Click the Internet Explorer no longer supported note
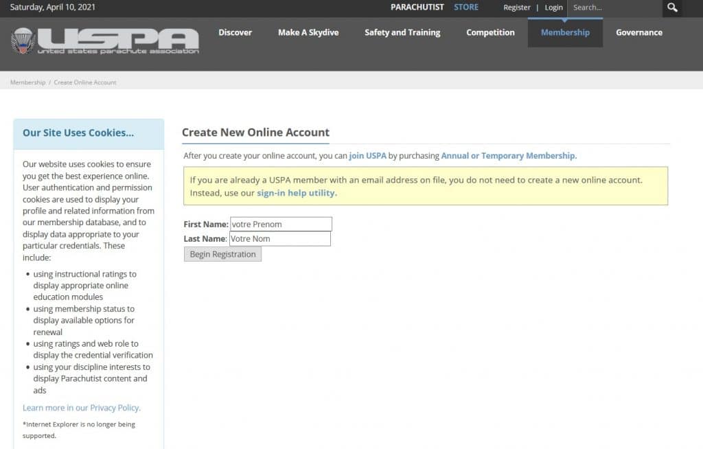703x449 pixels. tap(79, 430)
